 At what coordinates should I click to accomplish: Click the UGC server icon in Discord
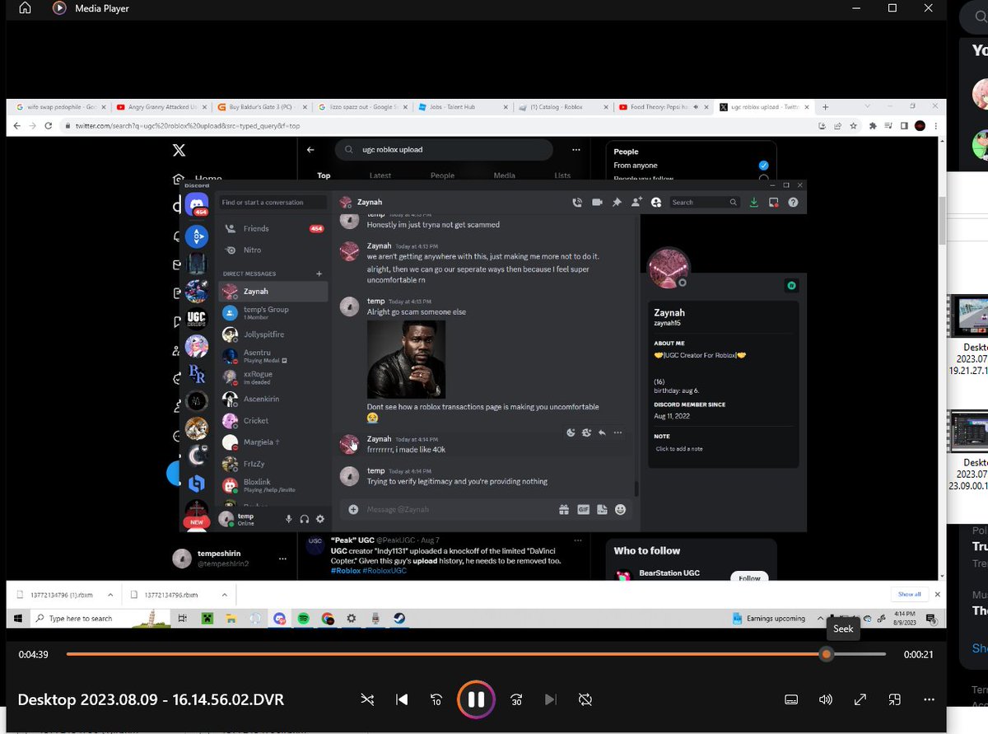click(197, 318)
